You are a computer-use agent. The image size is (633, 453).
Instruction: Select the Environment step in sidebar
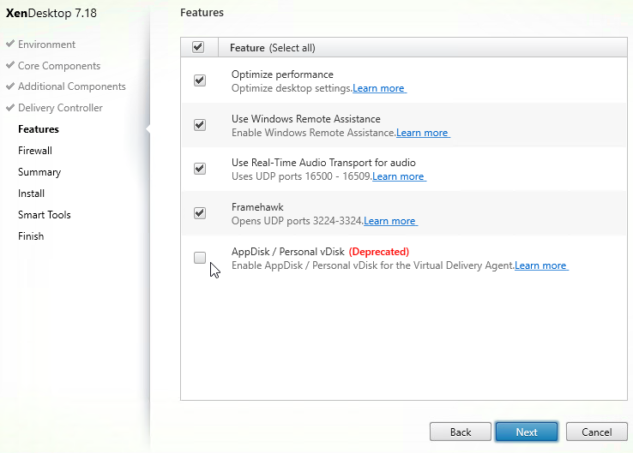(46, 45)
